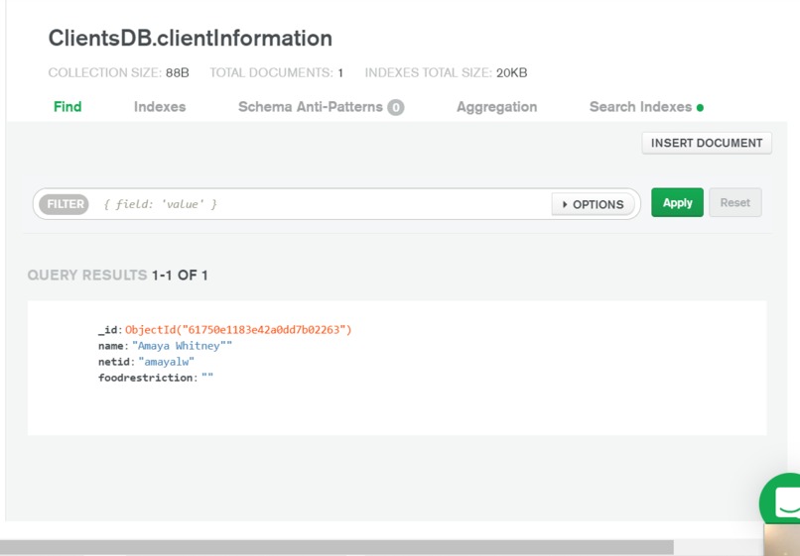The width and height of the screenshot is (800, 556).
Task: Click the gray FILTER label badge
Action: tap(66, 204)
